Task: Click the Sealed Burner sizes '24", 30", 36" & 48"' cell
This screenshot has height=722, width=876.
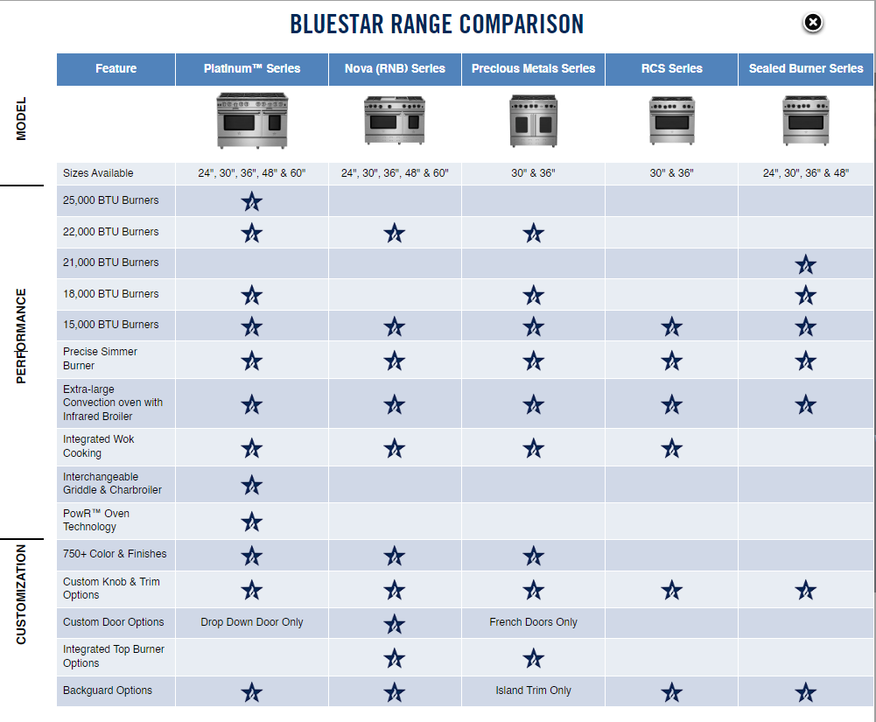Action: point(806,173)
